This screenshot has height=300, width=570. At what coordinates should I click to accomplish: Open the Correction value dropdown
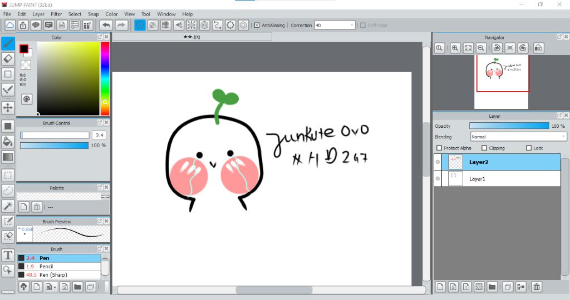(x=352, y=25)
